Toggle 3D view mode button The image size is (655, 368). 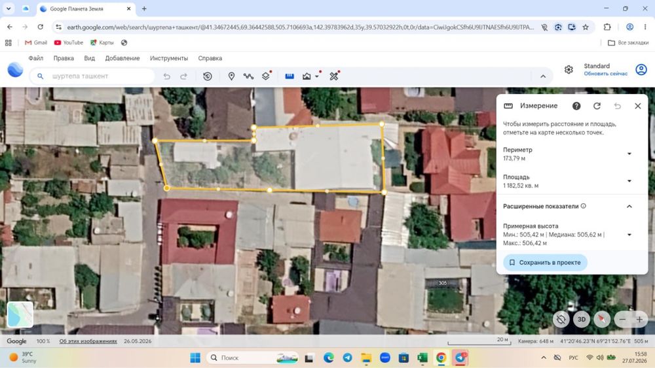pyautogui.click(x=582, y=319)
